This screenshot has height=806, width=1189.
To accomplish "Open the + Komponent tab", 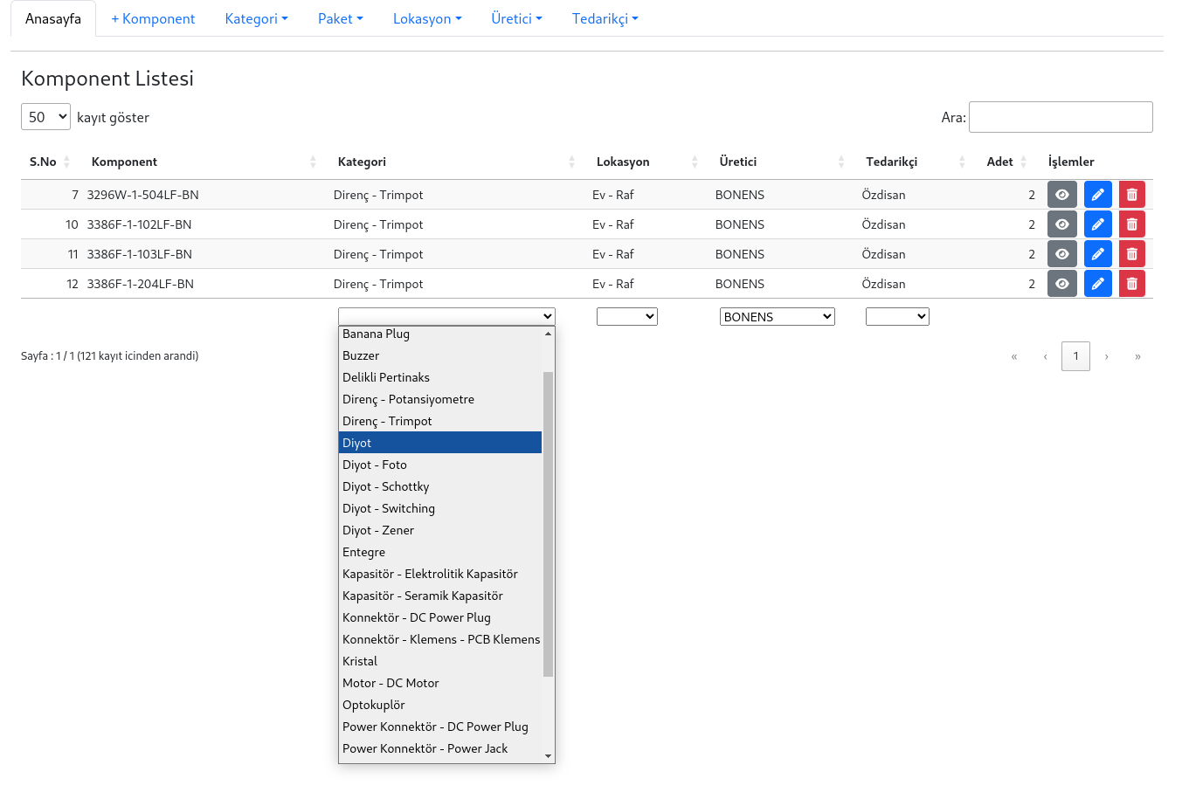I will (153, 18).
